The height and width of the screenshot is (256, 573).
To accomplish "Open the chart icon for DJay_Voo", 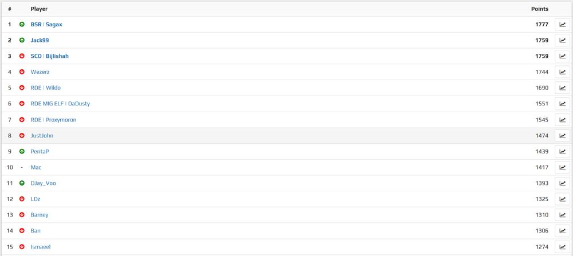I will point(562,183).
